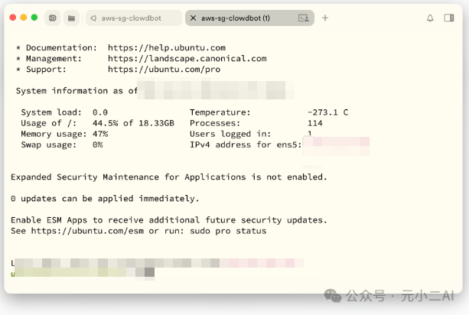Open https://ubuntu.com/pro link
The image size is (469, 315).
coord(164,70)
